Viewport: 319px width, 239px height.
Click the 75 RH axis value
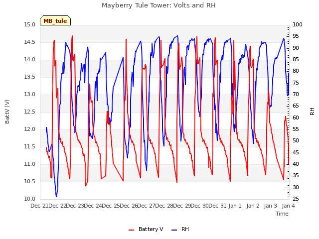point(296,83)
